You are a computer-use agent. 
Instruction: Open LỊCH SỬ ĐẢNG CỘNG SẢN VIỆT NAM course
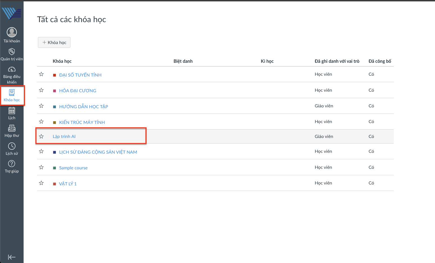click(98, 152)
